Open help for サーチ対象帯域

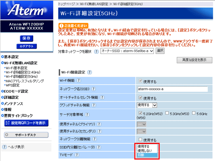click(87, 115)
